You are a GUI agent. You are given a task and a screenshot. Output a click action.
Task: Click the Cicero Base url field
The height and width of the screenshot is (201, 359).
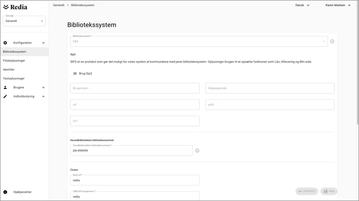(x=135, y=180)
